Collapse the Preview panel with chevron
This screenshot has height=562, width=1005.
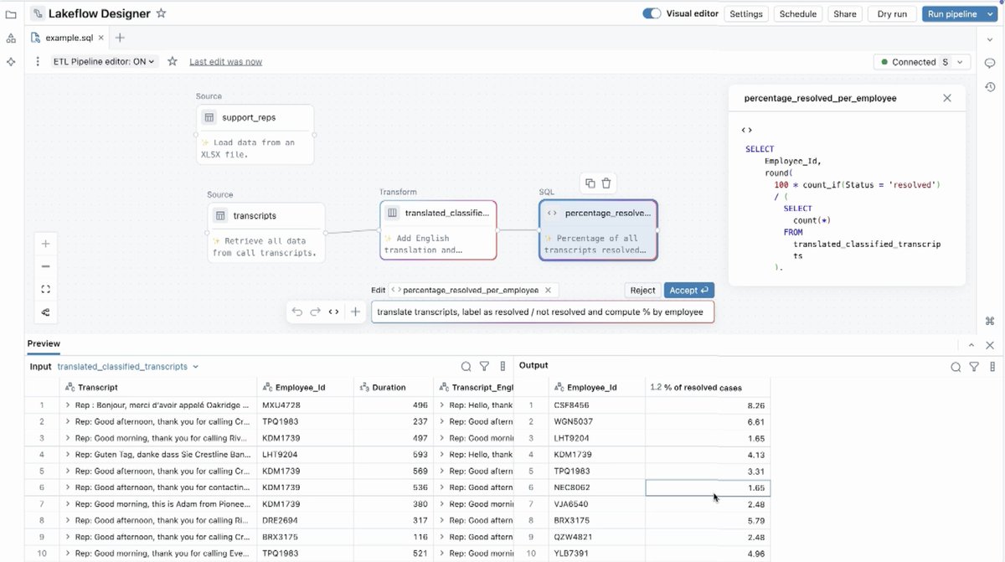point(971,345)
